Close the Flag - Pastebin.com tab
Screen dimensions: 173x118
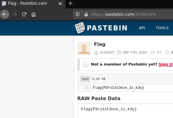tap(60, 4)
